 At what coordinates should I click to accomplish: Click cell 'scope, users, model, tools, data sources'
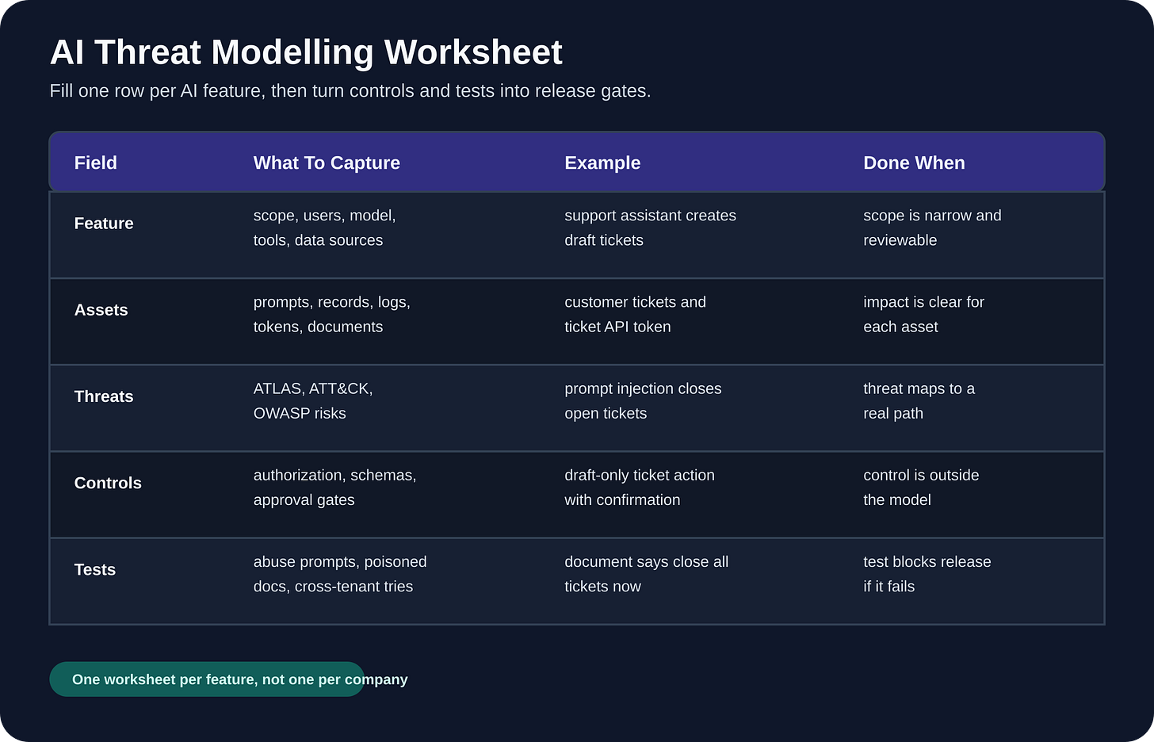pyautogui.click(x=325, y=228)
